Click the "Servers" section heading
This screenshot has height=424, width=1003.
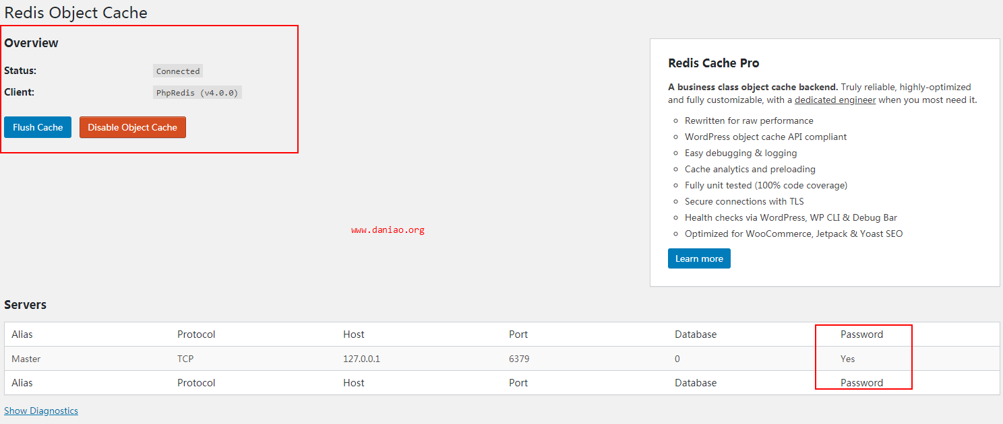tap(25, 305)
